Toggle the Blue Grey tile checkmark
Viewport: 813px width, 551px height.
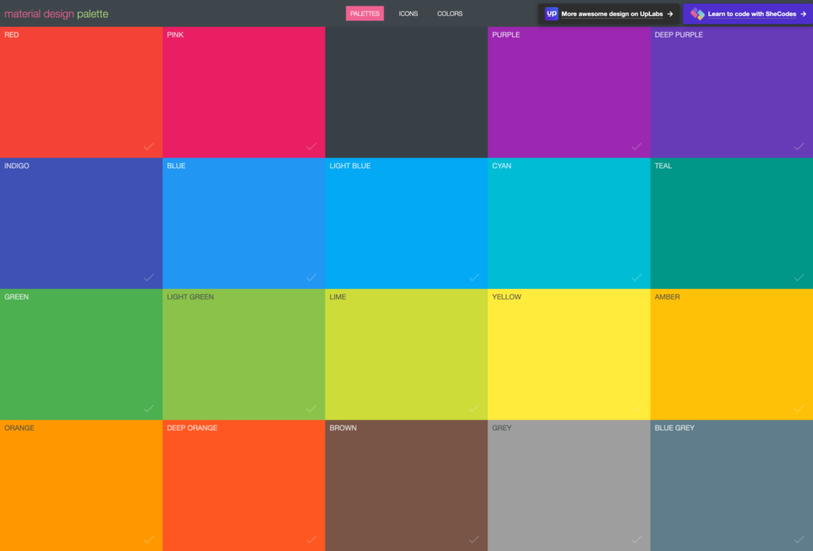799,539
